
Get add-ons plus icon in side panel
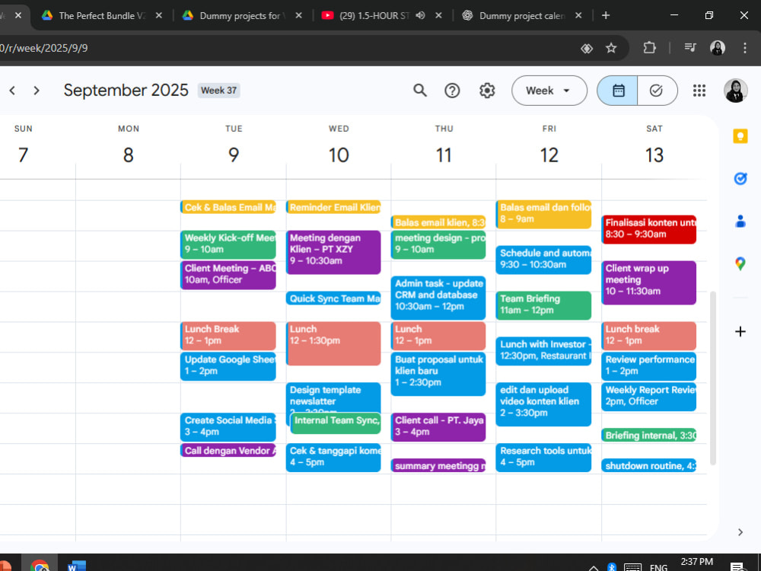point(740,332)
